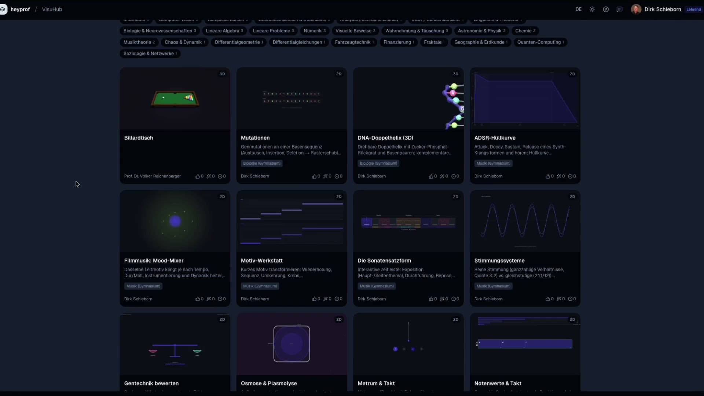The width and height of the screenshot is (704, 396).
Task: Click the Biologie (Gymnasium) tag on Mutationen
Action: pyautogui.click(x=262, y=164)
